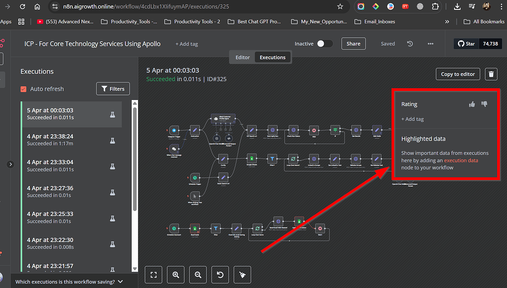Expand the collapsed left sidebar arrow
Screen dimensions: 507x288
[11, 164]
